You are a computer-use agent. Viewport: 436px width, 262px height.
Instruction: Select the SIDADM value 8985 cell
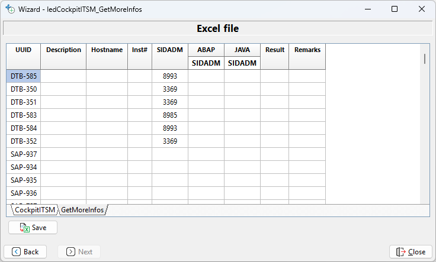coord(170,115)
